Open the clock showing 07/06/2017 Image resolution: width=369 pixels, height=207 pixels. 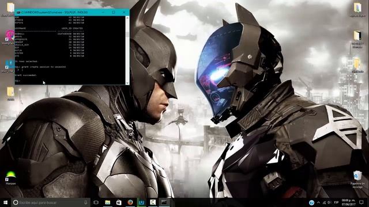348,202
